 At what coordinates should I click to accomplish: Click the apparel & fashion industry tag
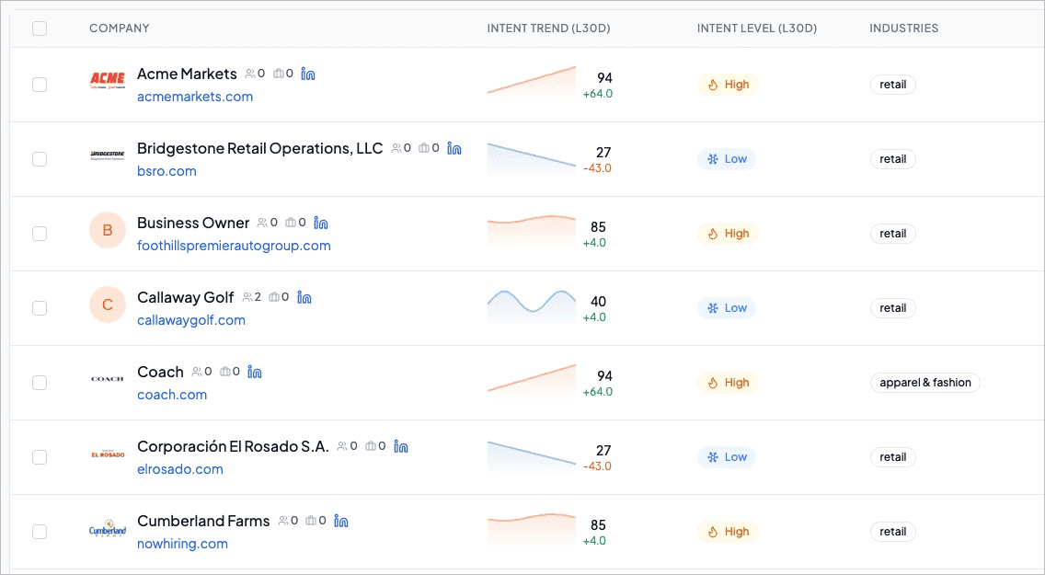[925, 383]
